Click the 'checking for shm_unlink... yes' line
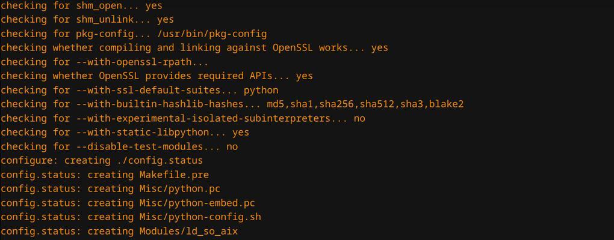The width and height of the screenshot is (614, 240). 87,20
